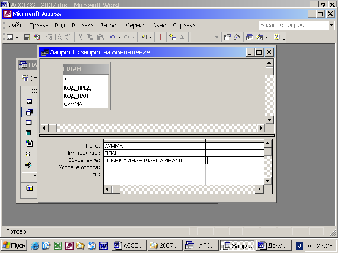Click the New Object toolbar icon
The image size is (338, 253).
(259, 37)
